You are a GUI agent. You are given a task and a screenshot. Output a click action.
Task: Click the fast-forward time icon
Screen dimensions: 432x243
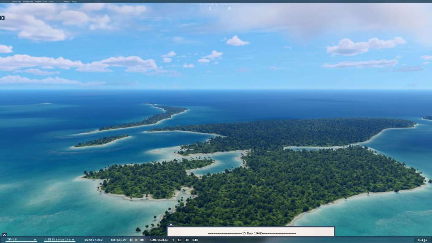pos(142,240)
